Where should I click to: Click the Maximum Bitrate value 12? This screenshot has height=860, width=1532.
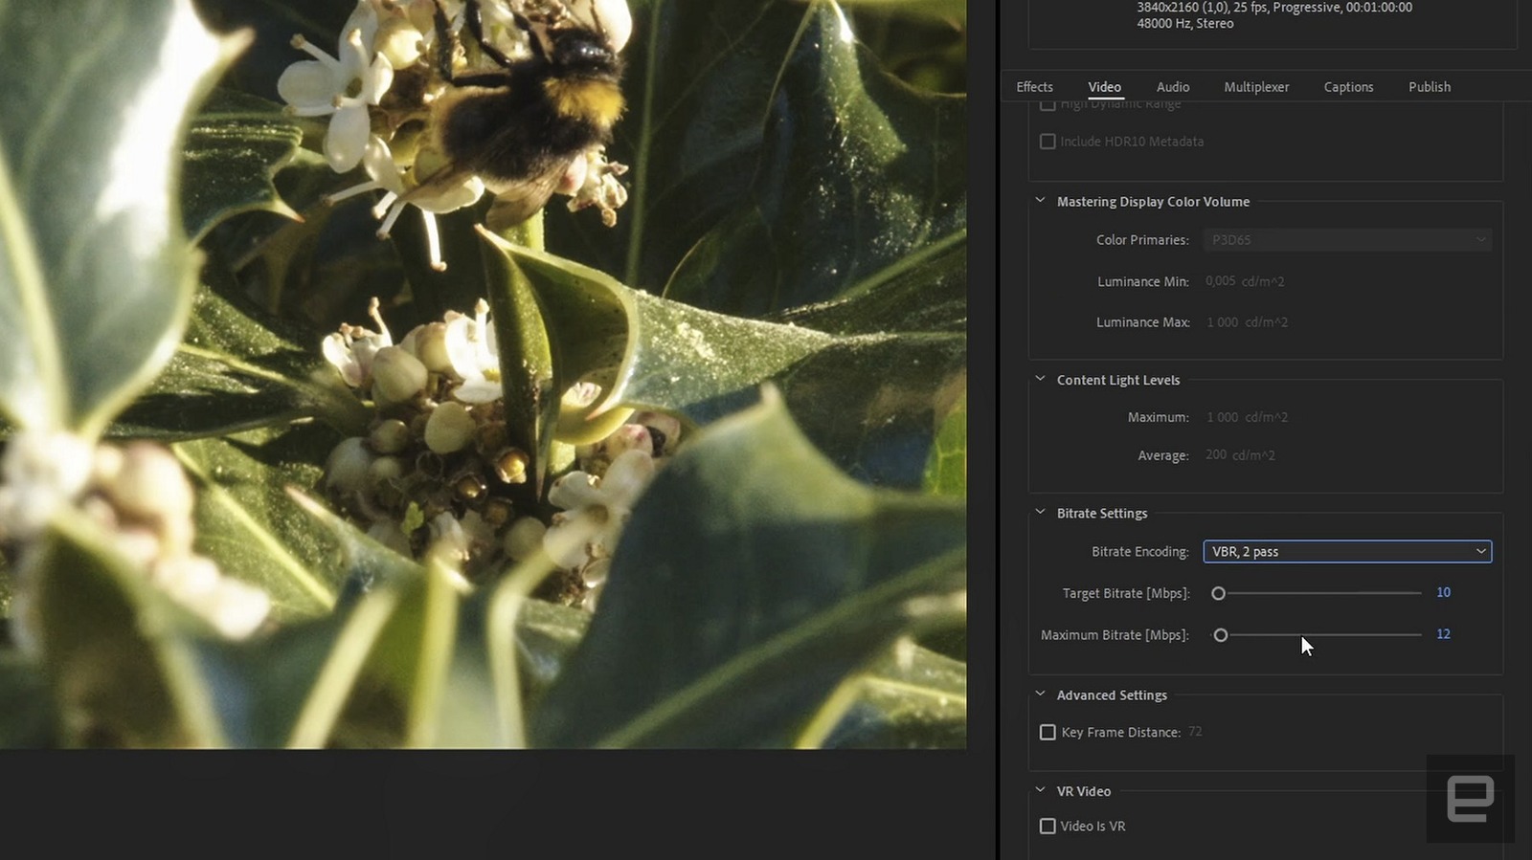point(1443,634)
